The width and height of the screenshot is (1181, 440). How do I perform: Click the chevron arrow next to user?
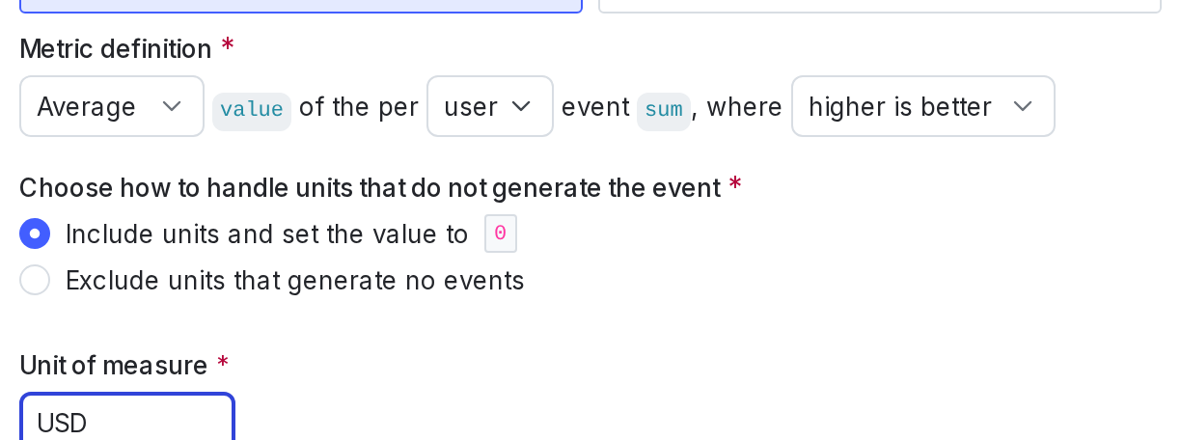521,106
